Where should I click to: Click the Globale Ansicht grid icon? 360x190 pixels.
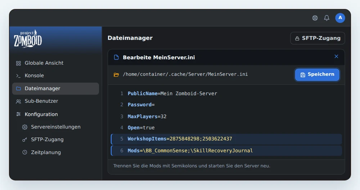[18, 63]
